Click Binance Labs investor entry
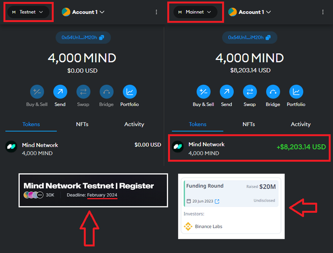Image resolution: width=333 pixels, height=253 pixels. click(x=203, y=227)
